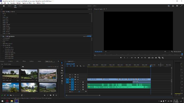
Task: Toggle A1 source patching
Action: coord(68,82)
